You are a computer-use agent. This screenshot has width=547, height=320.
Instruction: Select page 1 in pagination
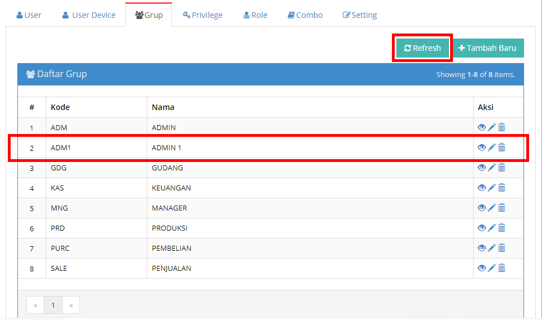click(53, 305)
